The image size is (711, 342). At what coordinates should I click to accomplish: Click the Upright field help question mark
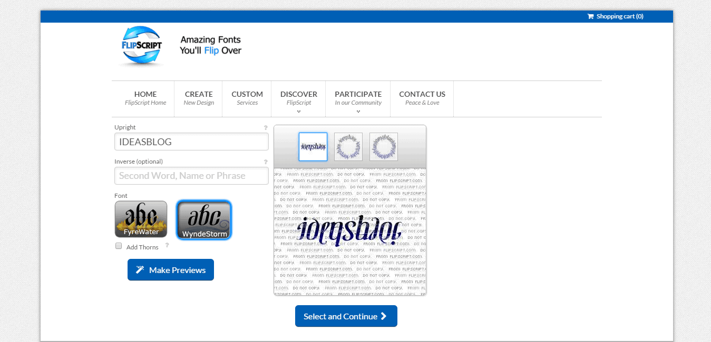(266, 127)
